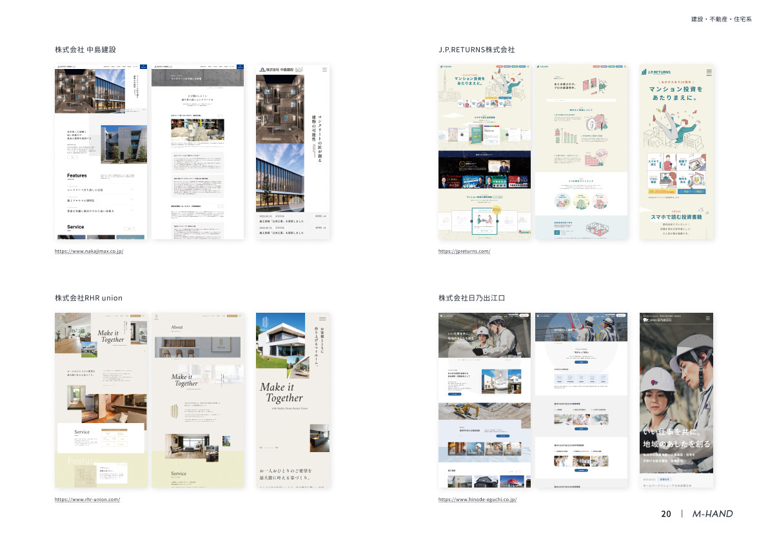This screenshot has height=543, width=768.
Task: Click Nakajima Kensetsu logo in mobile preview header
Action: click(276, 69)
